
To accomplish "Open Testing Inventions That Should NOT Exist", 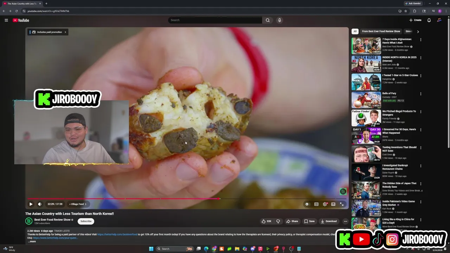I will click(x=399, y=149).
